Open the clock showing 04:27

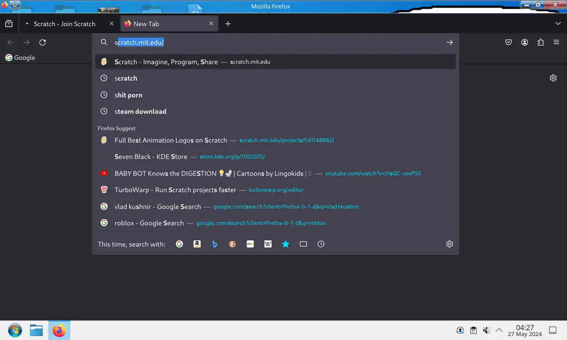pyautogui.click(x=525, y=330)
